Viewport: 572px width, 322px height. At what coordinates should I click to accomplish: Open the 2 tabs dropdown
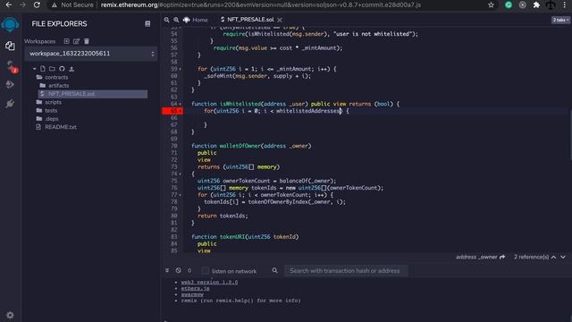(x=560, y=20)
